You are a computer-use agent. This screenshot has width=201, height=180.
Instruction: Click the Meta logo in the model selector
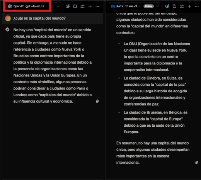113,6
